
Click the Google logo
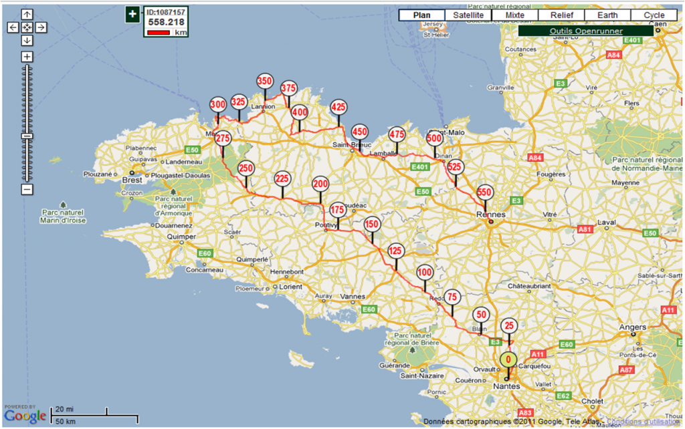pyautogui.click(x=26, y=416)
